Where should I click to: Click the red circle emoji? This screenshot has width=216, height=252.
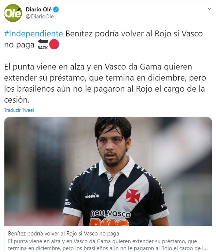(x=54, y=44)
